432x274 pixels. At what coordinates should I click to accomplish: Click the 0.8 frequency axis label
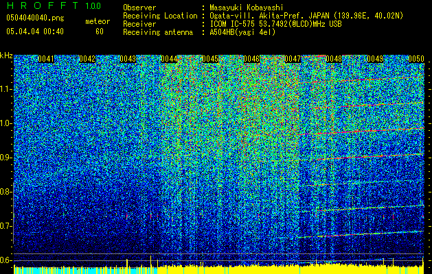tap(6, 192)
